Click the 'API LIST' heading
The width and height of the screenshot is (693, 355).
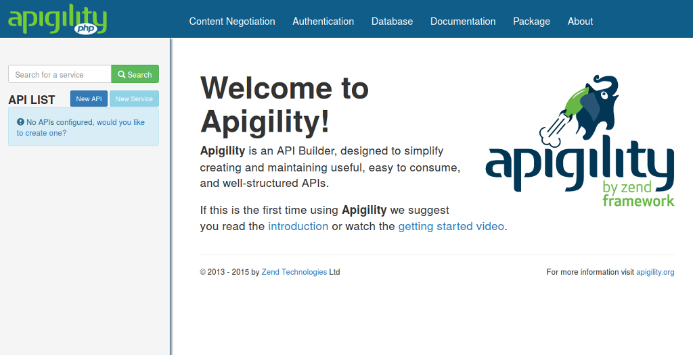click(32, 100)
